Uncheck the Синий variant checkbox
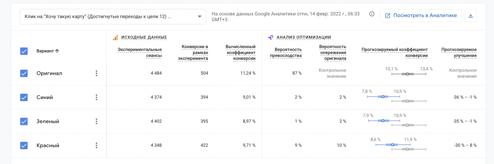 tap(24, 97)
